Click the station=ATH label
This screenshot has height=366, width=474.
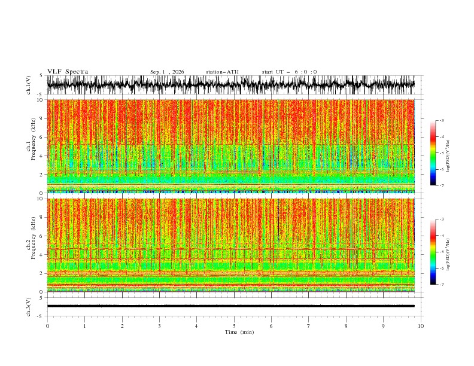(x=222, y=72)
